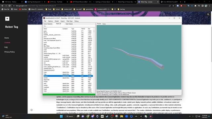Screen dimensions: 212x119
Task: Open the YouTube bookmark
Action: coord(23,9)
